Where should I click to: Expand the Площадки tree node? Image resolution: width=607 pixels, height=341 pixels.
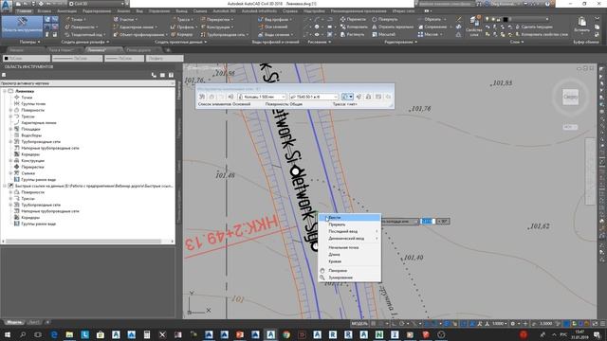click(10, 129)
